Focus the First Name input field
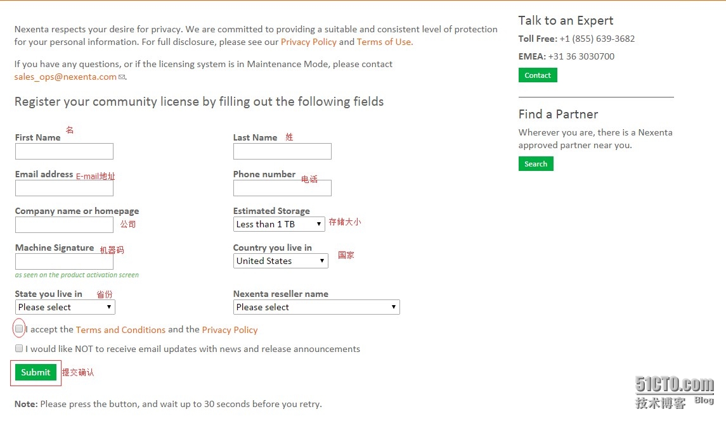Viewport: 726px width, 421px height. pyautogui.click(x=64, y=151)
